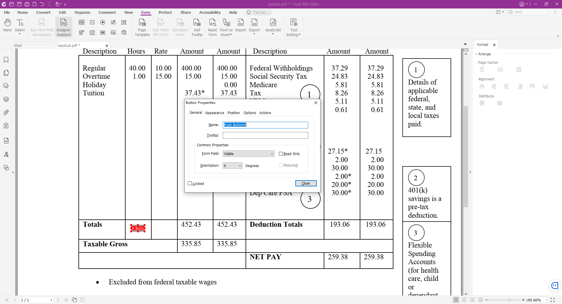Click the Close button in Button Properties
Image resolution: width=562 pixels, height=304 pixels.
coord(306,183)
